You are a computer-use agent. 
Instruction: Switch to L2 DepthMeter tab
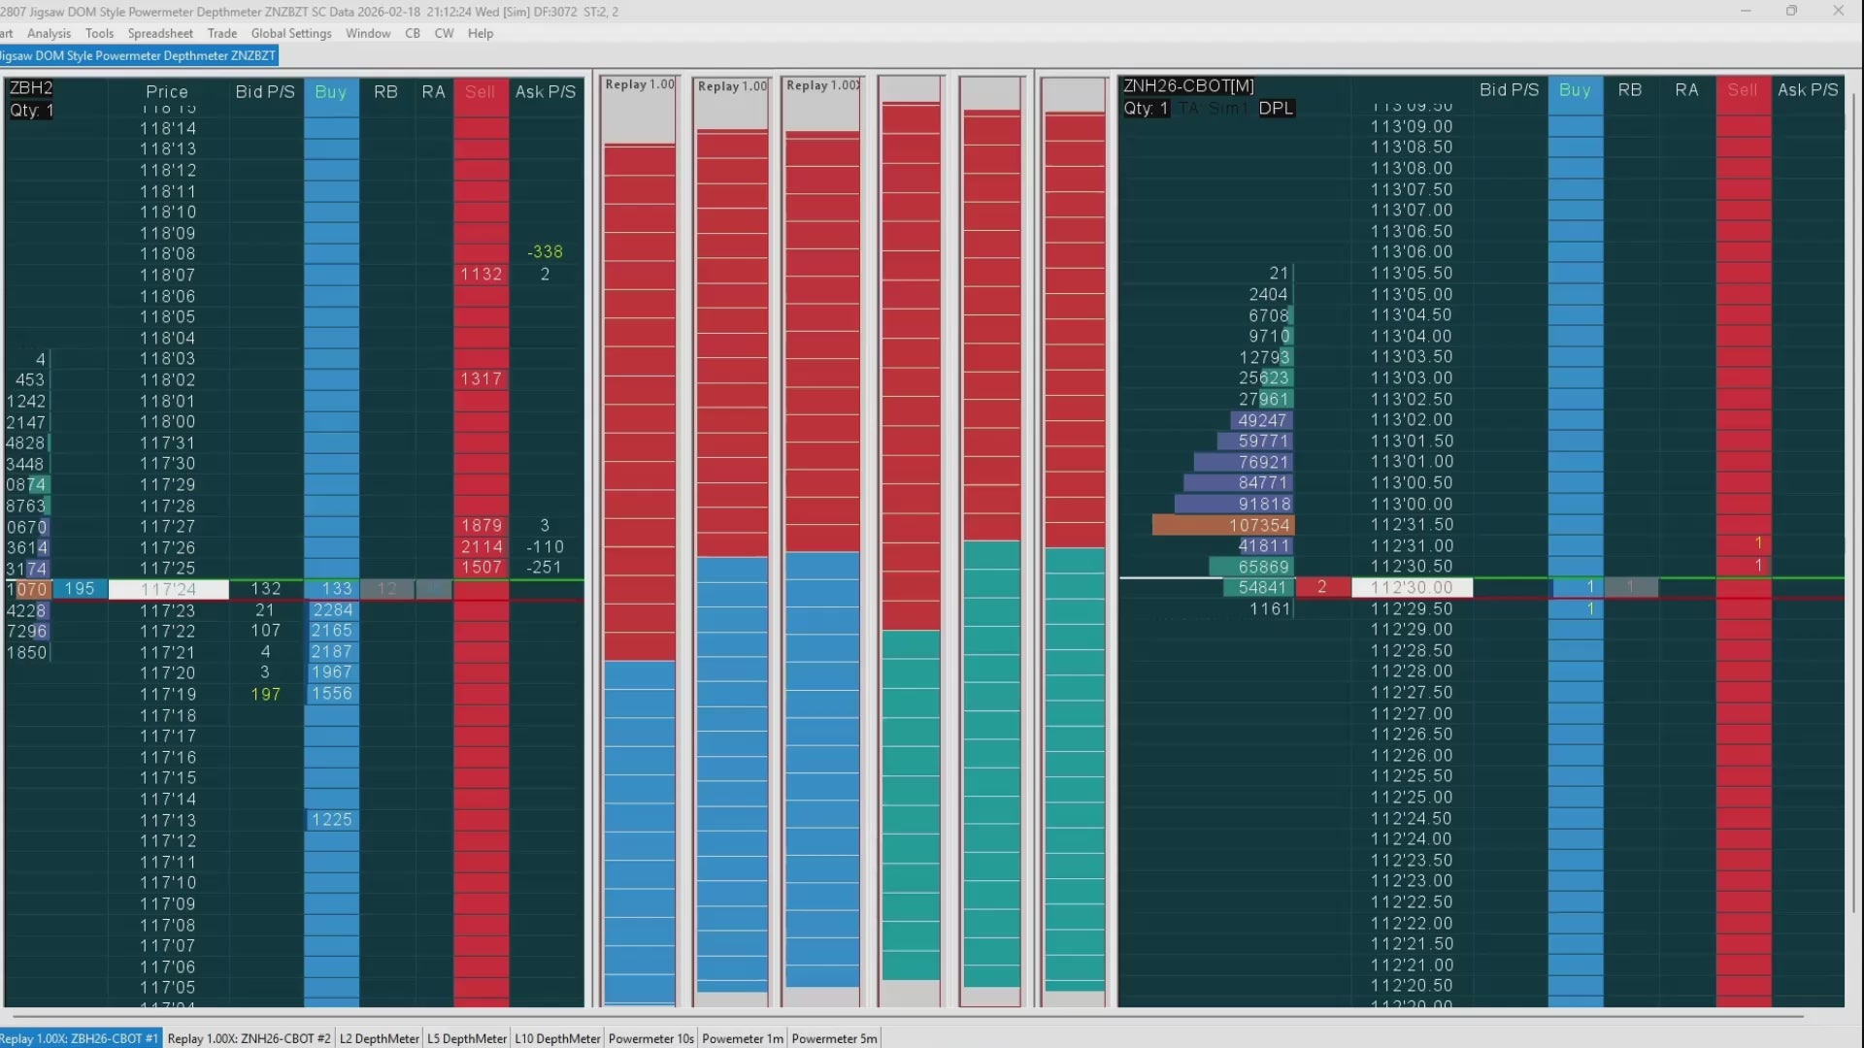[380, 1038]
